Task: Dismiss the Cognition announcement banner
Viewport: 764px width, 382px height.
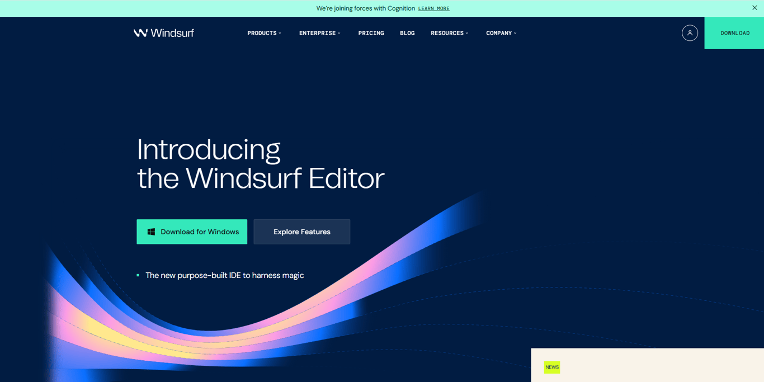Action: 754,8
